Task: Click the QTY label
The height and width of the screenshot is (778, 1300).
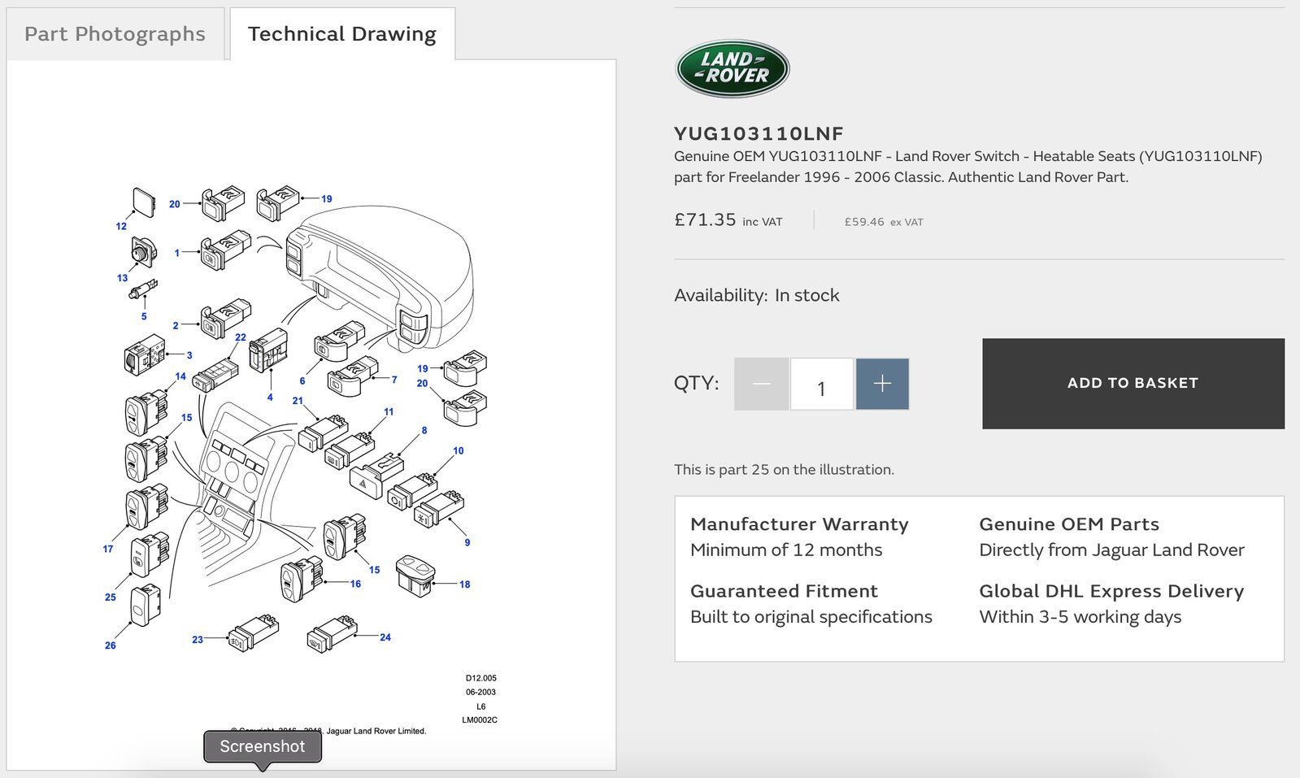Action: tap(697, 383)
